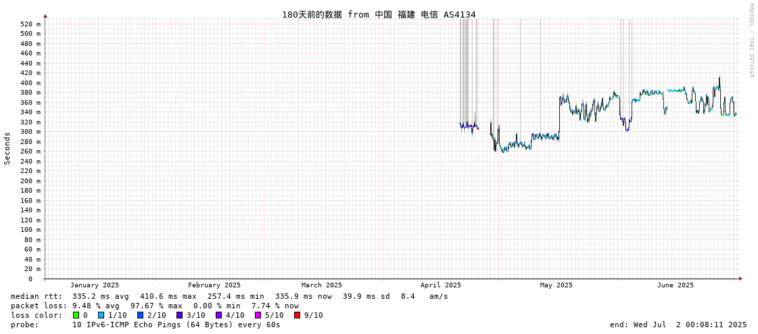This screenshot has height=334, width=758.
Task: Click the April 2025 axis label
Action: coord(440,285)
